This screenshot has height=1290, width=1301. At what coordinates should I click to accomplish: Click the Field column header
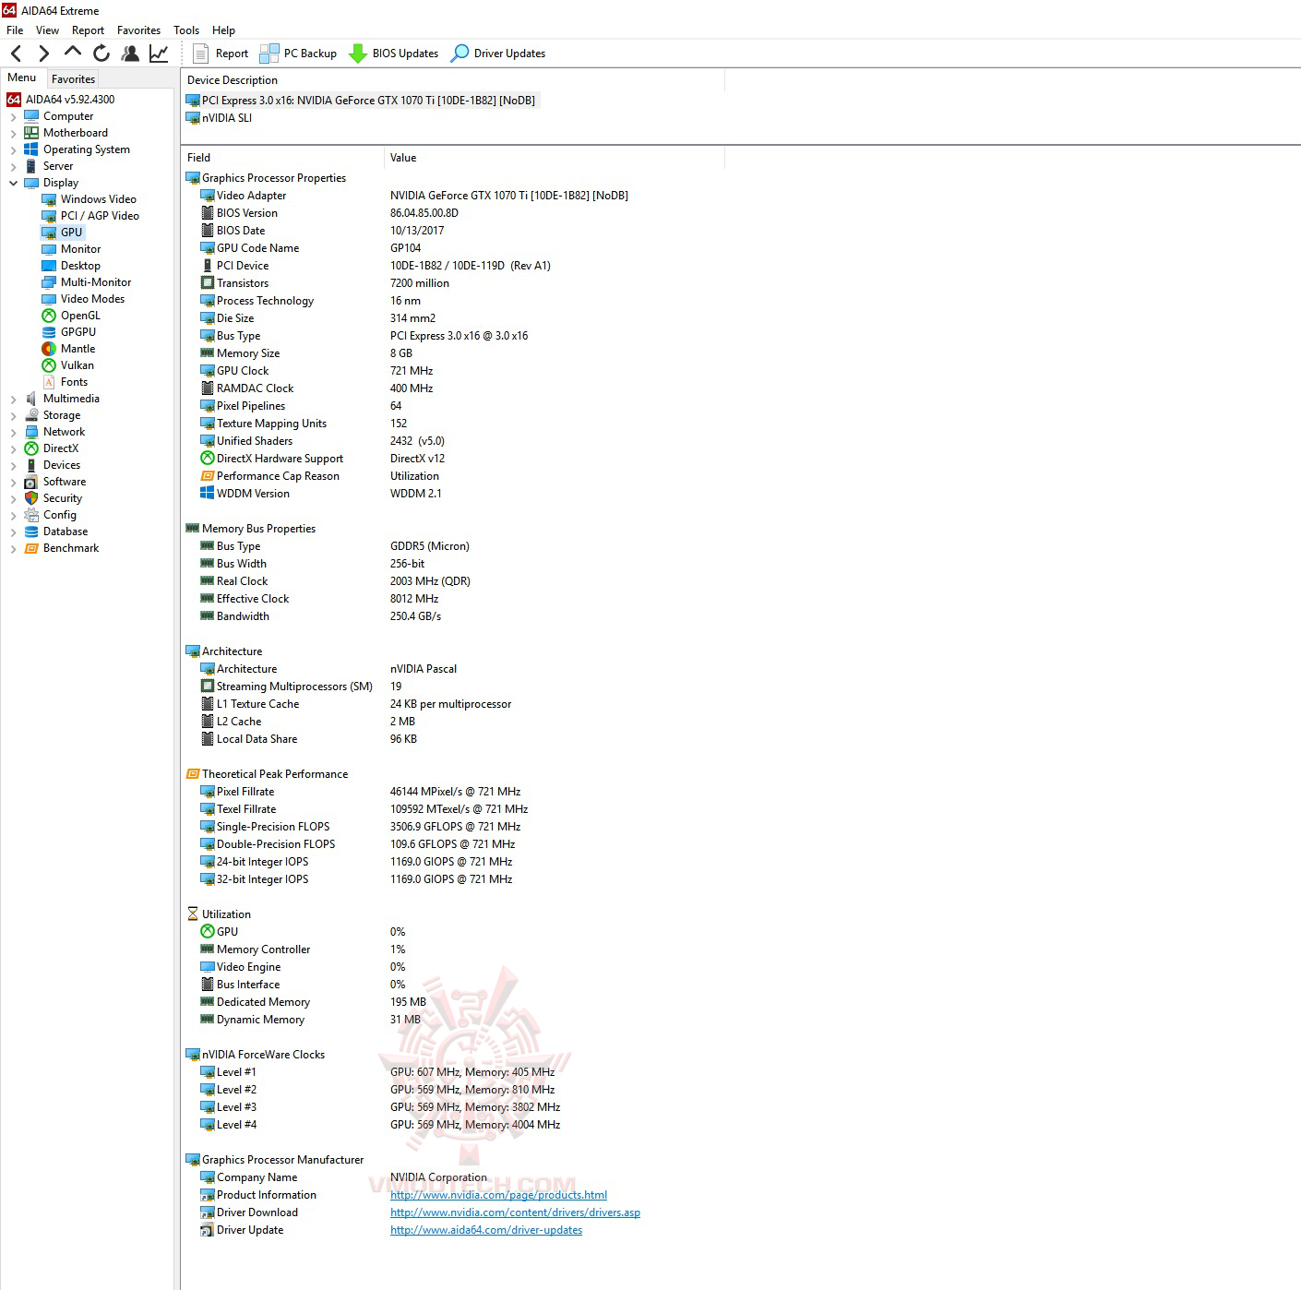[x=282, y=158]
